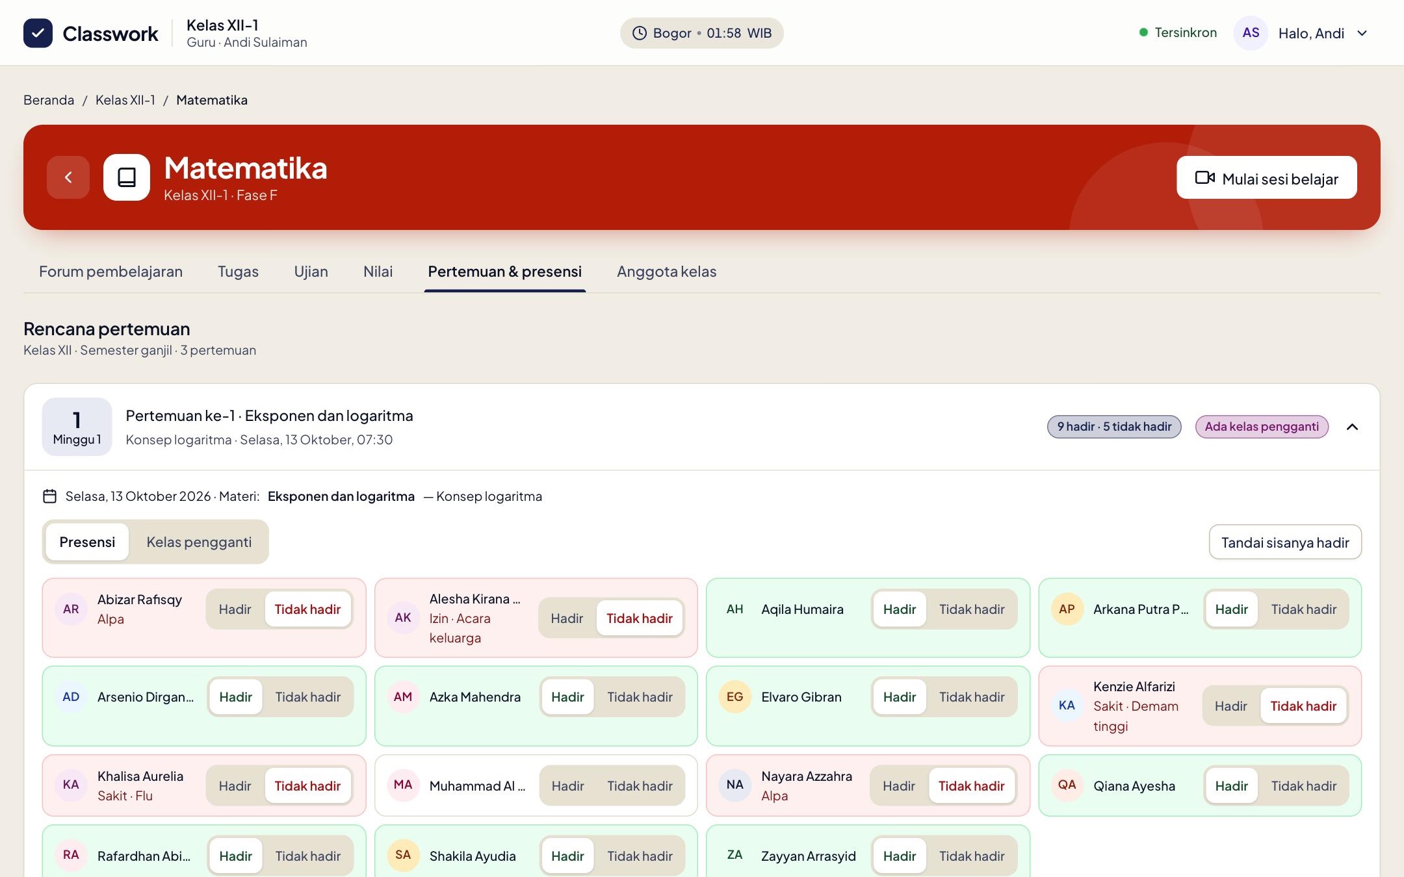Screen dimensions: 1404x877
Task: Mark Qiana Ayesha as Tidak hadir
Action: (1303, 786)
